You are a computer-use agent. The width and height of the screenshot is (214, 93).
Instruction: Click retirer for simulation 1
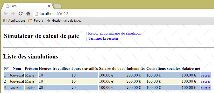(x=206, y=75)
